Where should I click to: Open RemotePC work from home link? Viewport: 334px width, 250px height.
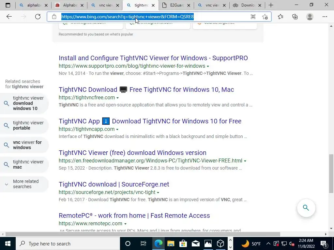pyautogui.click(x=134, y=215)
